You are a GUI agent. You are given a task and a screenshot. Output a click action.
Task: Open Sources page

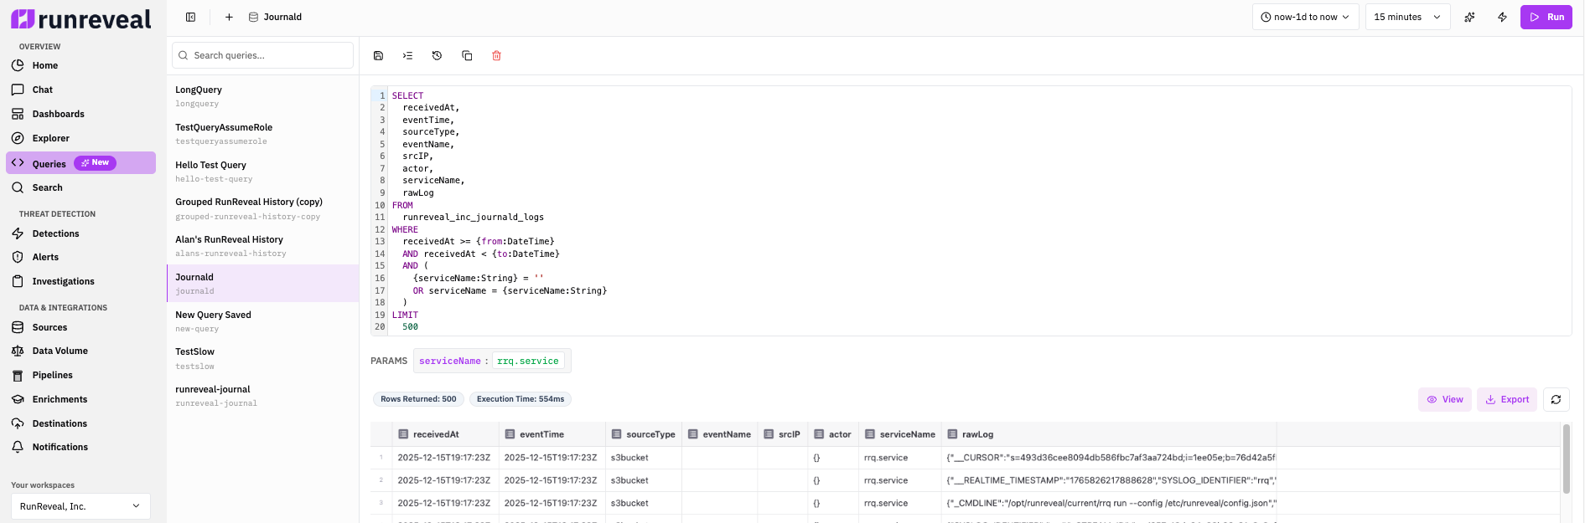(80, 327)
